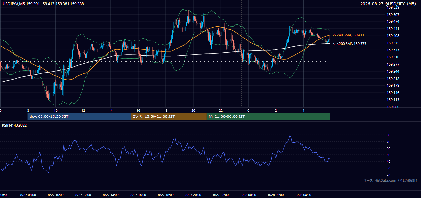Click RSI scale level 70
Screen dimensions: 421x198
tap(388, 142)
